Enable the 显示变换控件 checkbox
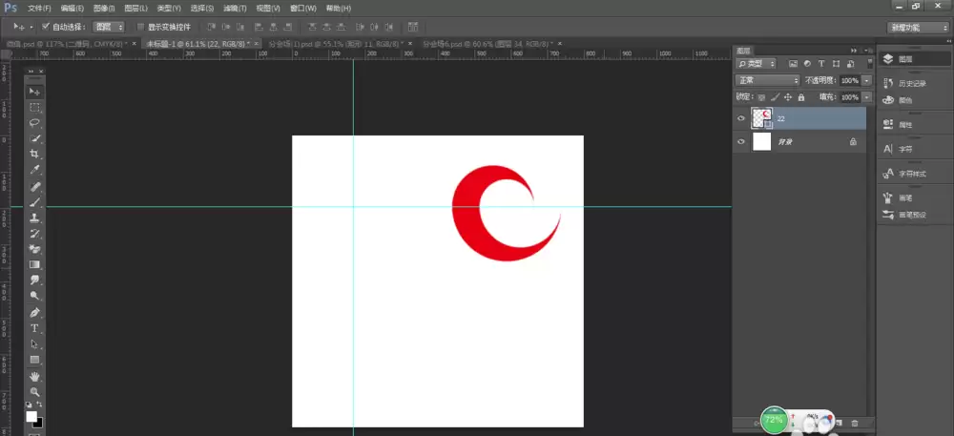This screenshot has height=436, width=954. (140, 27)
